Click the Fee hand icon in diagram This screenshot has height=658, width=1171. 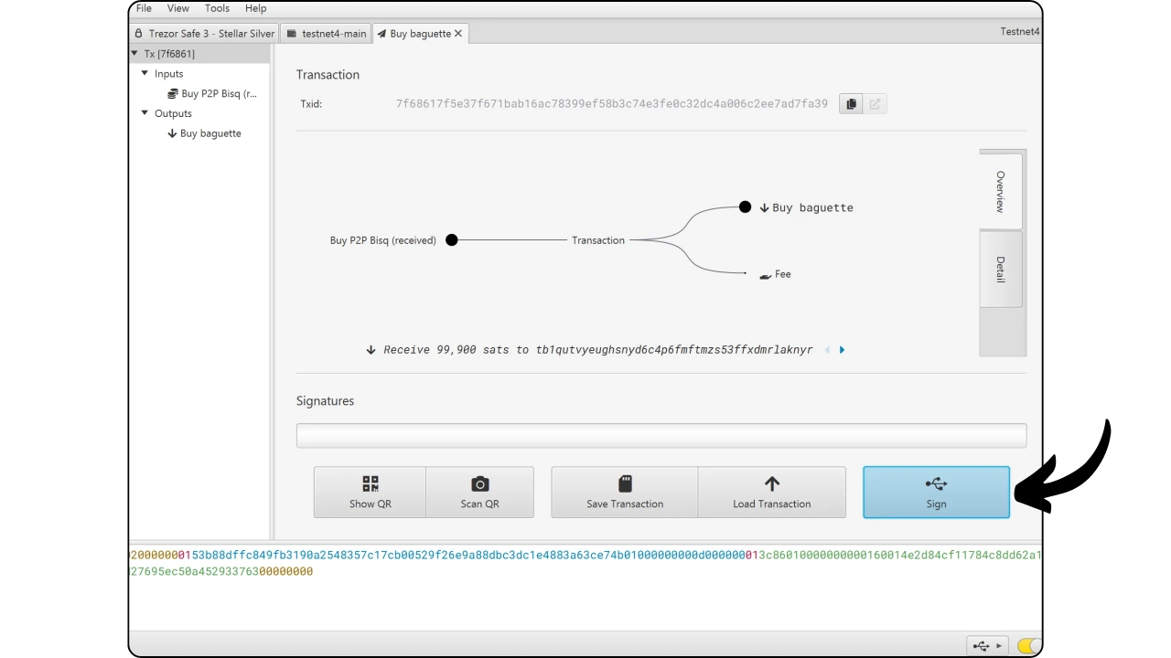click(766, 275)
